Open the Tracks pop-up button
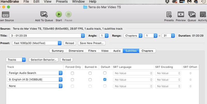 (16, 60)
